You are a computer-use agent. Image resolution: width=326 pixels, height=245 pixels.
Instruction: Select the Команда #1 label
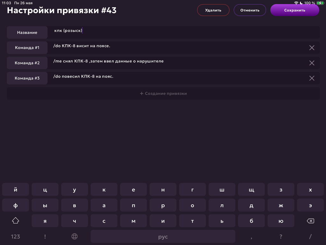(x=27, y=48)
